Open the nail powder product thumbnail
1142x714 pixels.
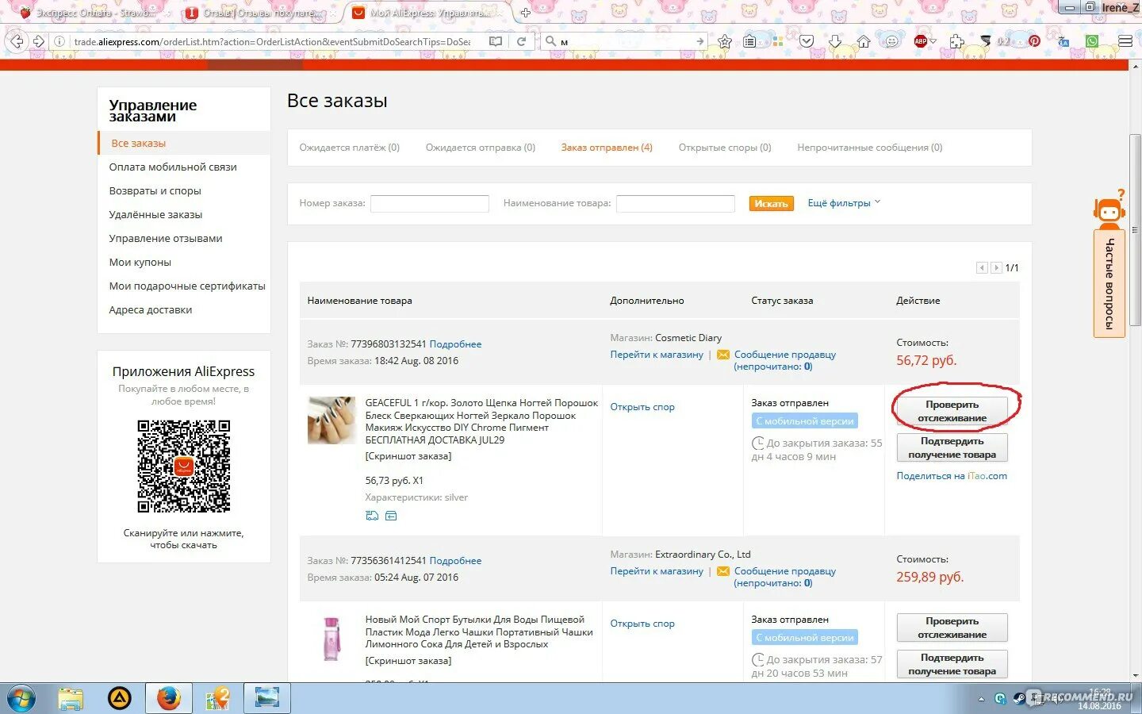[x=331, y=420]
